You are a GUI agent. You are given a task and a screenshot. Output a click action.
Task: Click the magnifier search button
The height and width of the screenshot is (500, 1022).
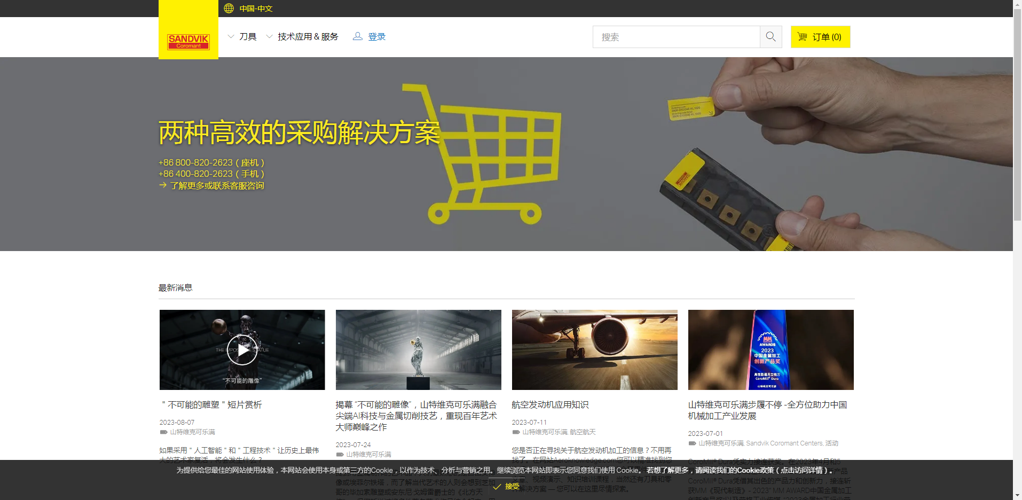(x=771, y=37)
